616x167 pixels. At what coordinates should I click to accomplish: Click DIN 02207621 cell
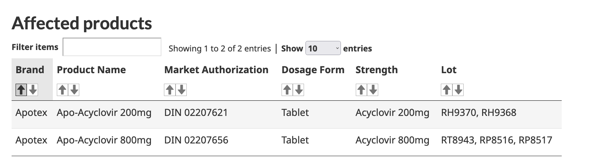[196, 113]
